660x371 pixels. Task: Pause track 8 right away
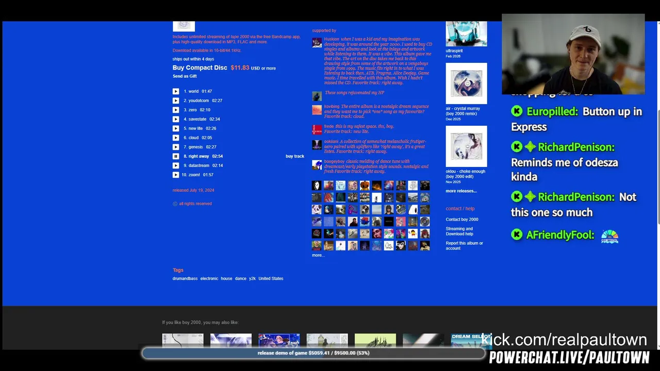coord(176,156)
